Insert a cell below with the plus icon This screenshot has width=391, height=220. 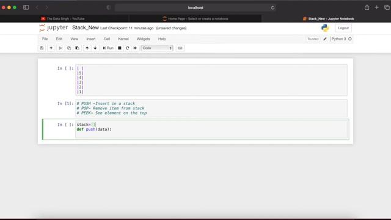51,48
